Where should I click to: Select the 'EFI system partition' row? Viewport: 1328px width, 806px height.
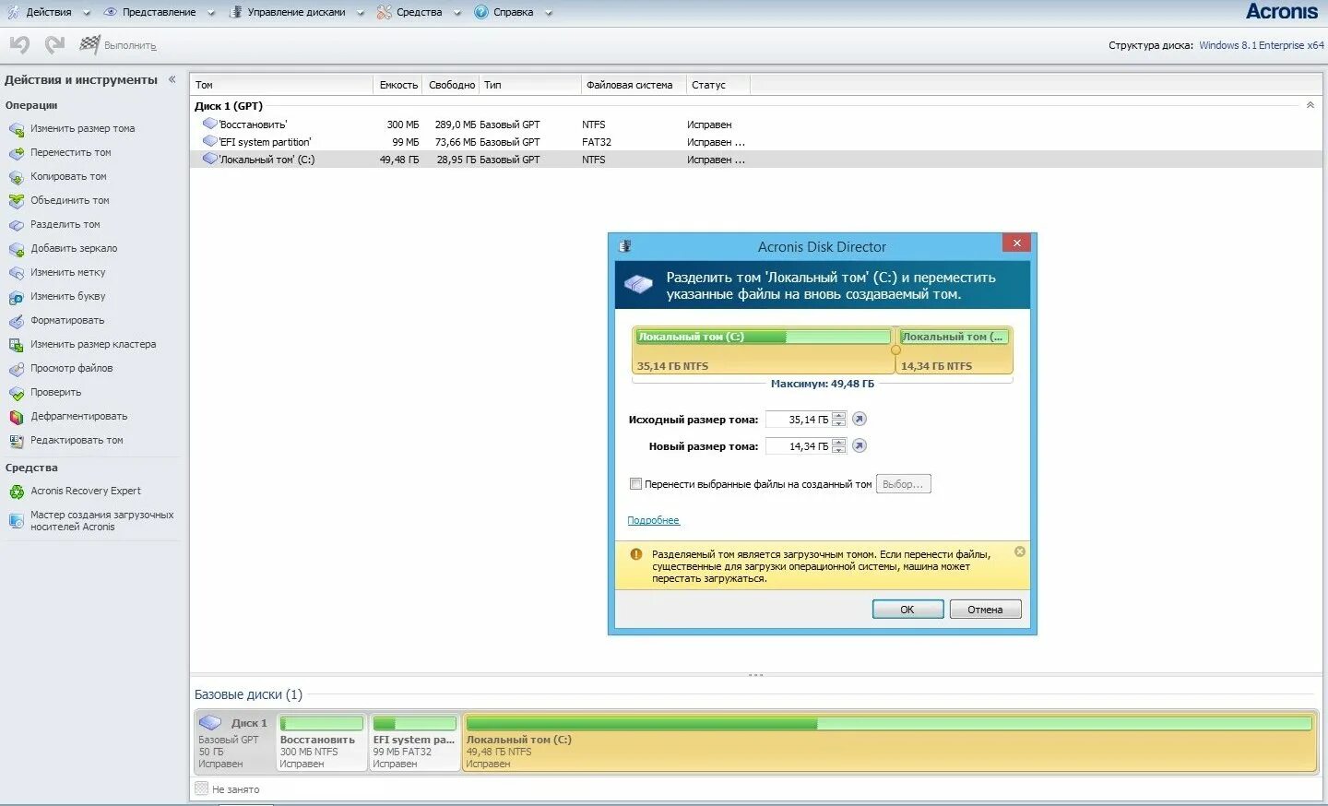[x=755, y=141]
